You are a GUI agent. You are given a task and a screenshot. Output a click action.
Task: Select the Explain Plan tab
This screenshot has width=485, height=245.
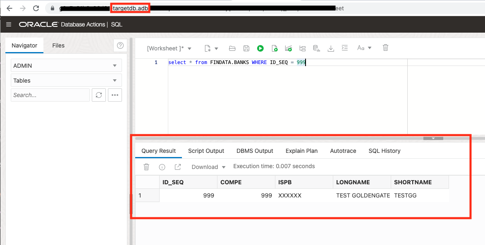301,151
